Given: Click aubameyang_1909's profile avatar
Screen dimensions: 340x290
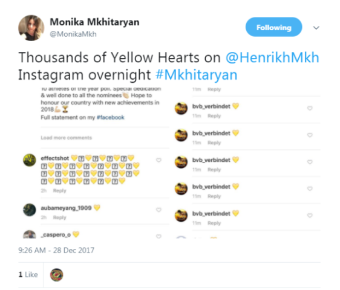Looking at the screenshot, I should [30, 210].
